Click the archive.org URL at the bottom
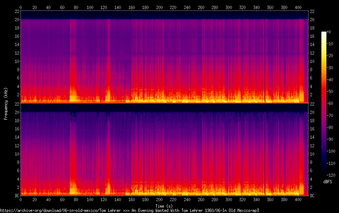This screenshot has height=213, width=339. click(x=129, y=210)
